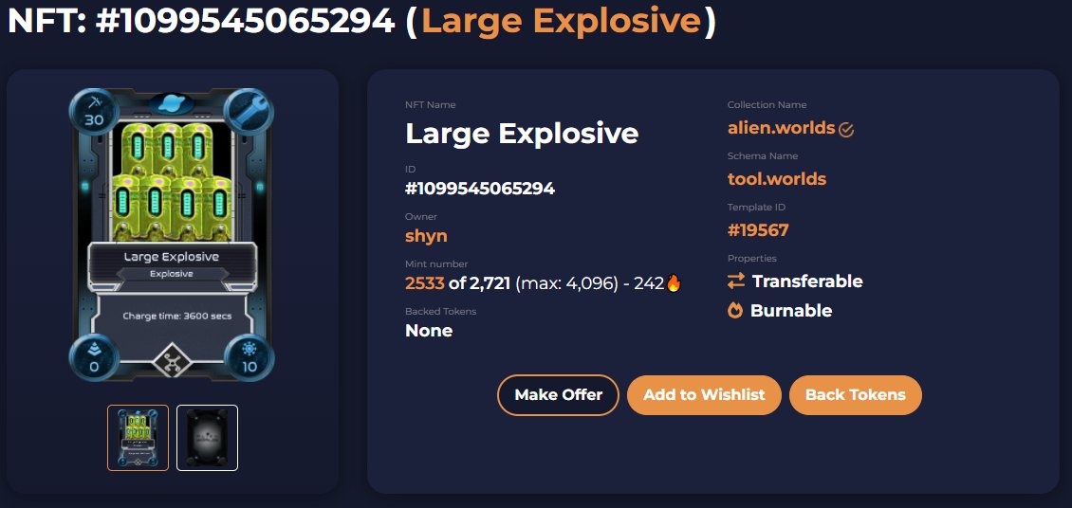Click the Large Explosive NFT name heading
Screen dimensions: 1072x508
[x=522, y=133]
